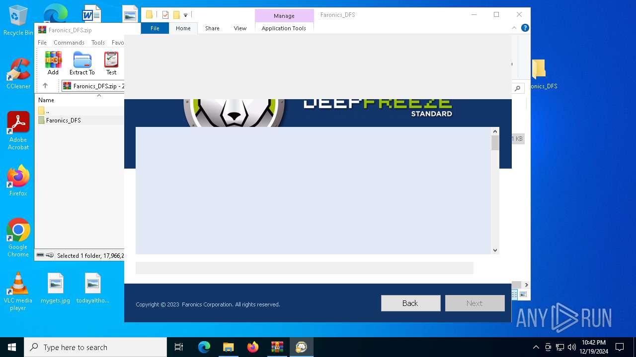Select the mygets.jpg desktop file

56,288
